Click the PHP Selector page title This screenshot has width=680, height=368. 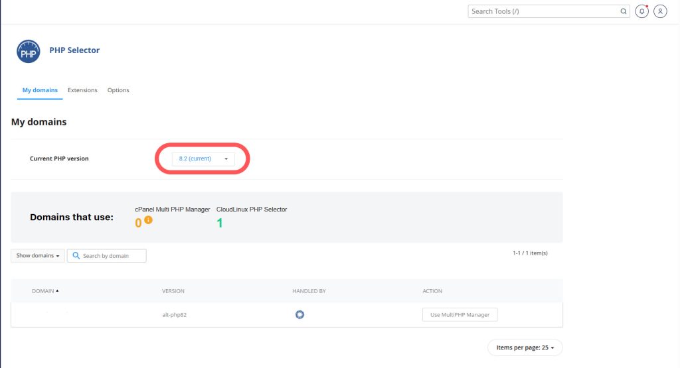(x=74, y=50)
